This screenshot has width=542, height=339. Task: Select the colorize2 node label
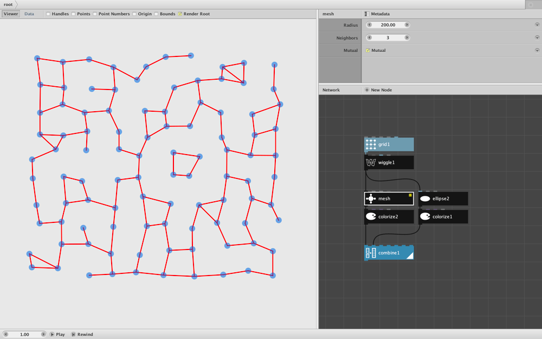click(388, 216)
